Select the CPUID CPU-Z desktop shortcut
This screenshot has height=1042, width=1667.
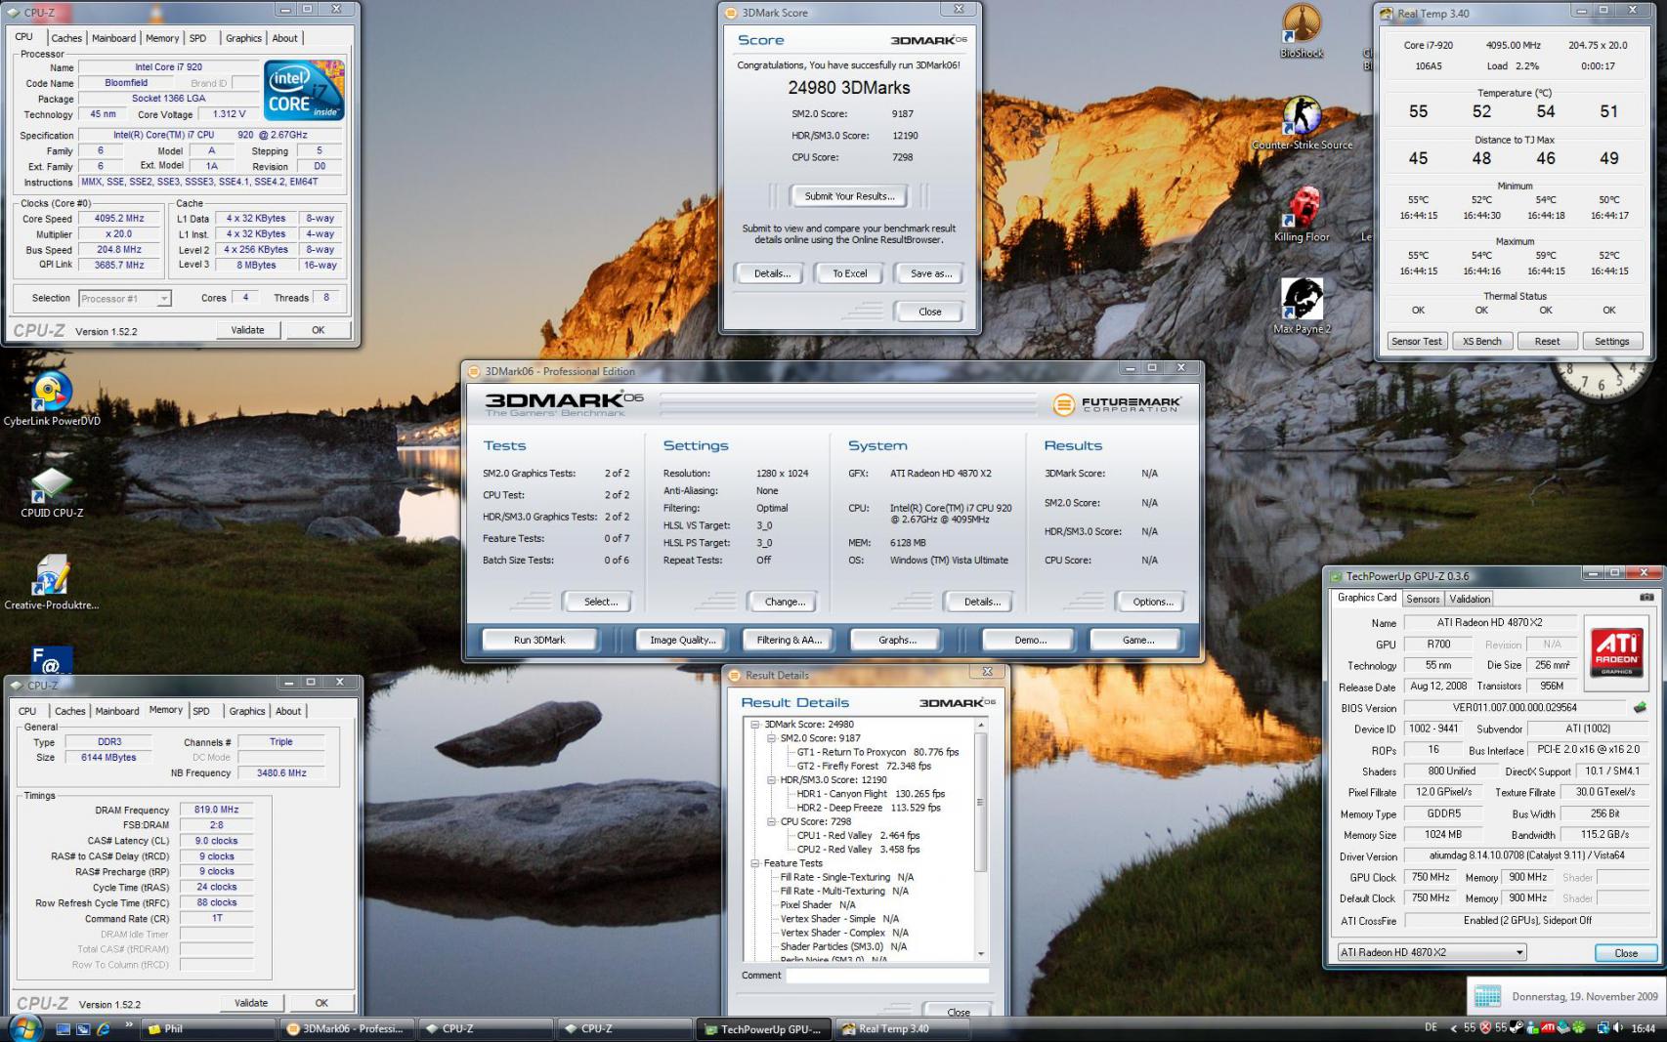coord(52,491)
